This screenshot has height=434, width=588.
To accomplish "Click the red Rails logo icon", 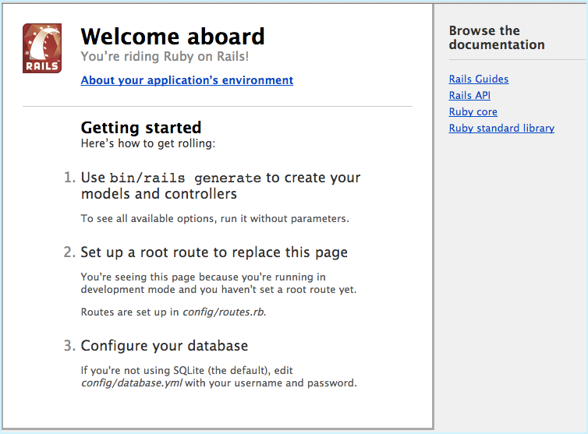I will 42,48.
